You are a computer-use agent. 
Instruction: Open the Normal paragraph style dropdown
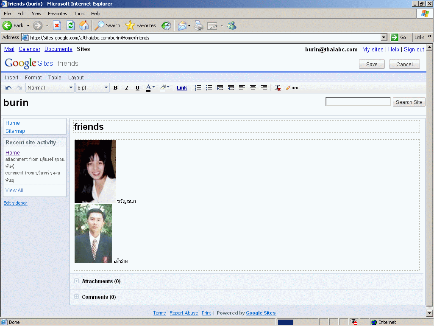coord(50,88)
